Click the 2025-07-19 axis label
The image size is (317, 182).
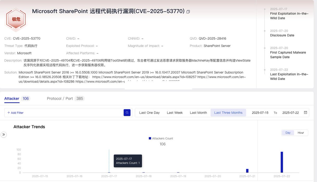click(178, 176)
